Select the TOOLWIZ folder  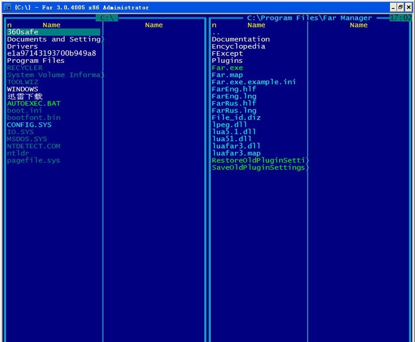tap(22, 82)
